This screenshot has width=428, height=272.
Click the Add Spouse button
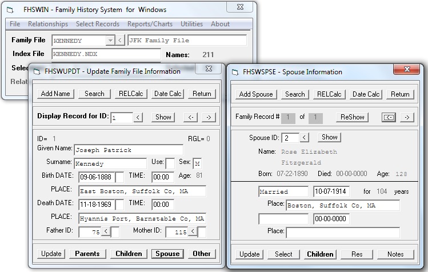click(256, 94)
